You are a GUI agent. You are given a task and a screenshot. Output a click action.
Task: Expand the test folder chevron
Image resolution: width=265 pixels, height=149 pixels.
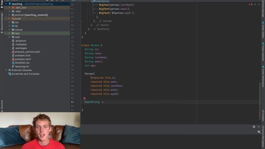click(x=9, y=33)
